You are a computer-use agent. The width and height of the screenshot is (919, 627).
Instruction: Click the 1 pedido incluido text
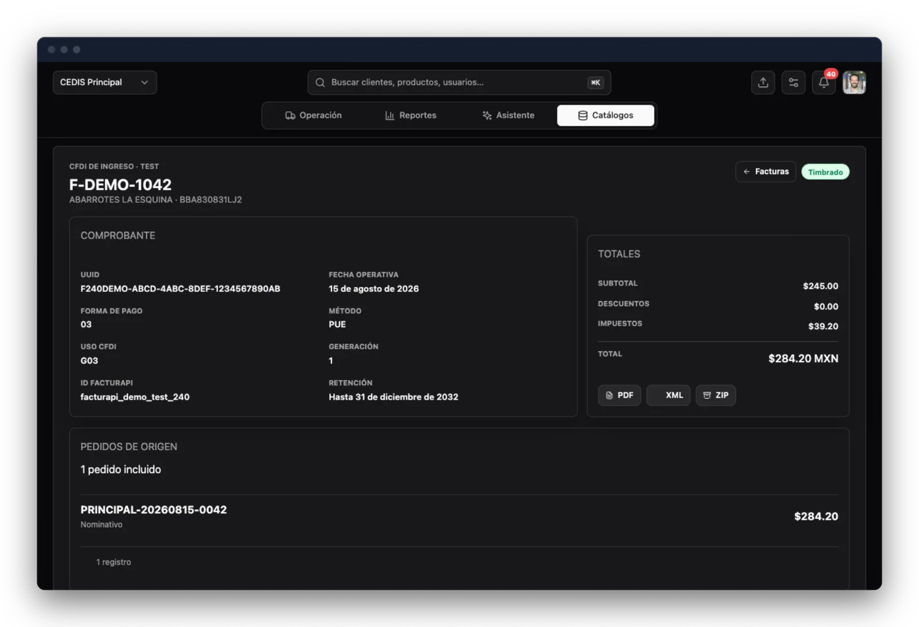(x=121, y=470)
